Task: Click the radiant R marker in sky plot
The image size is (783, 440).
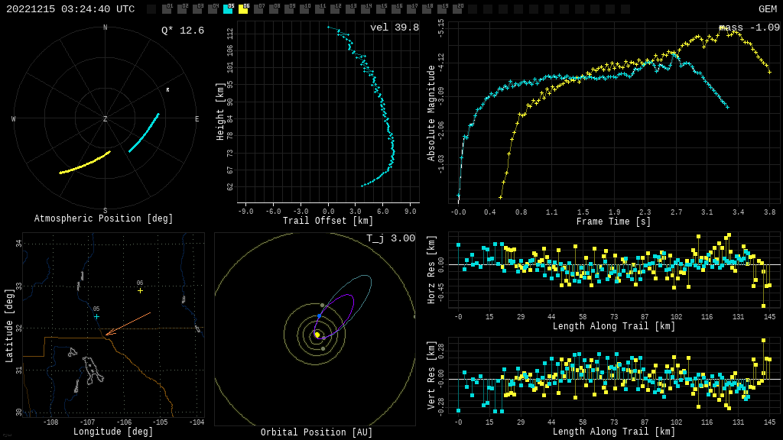Action: (x=168, y=90)
